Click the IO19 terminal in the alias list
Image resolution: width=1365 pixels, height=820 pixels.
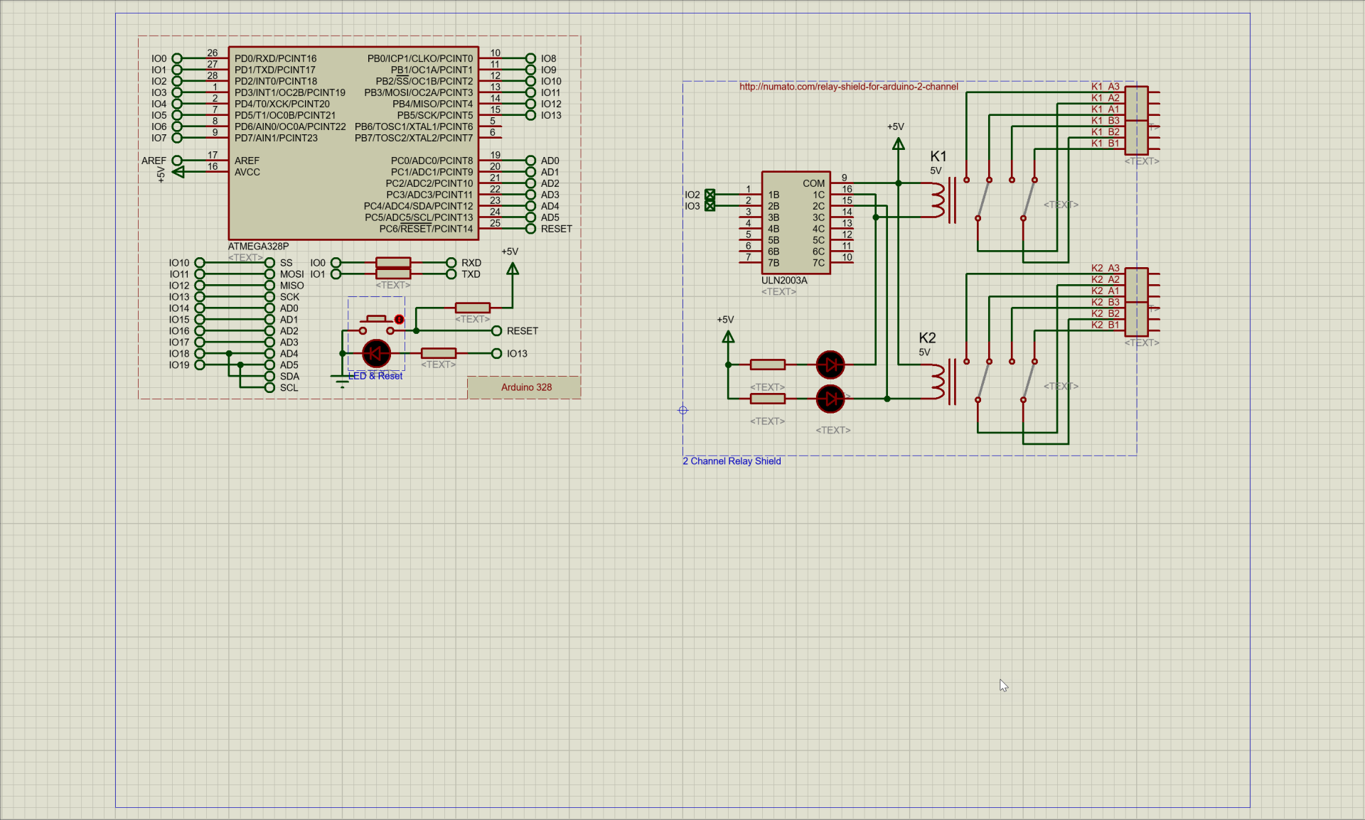[200, 365]
